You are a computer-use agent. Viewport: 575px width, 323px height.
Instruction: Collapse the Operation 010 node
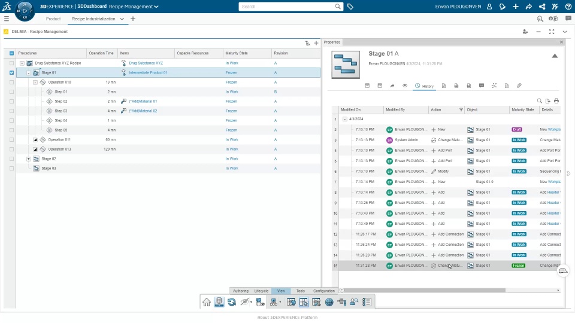(35, 83)
